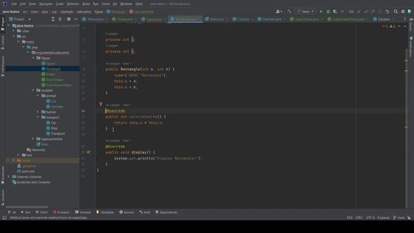Click the 4 spaces indent setting
Screen dimensions: 414x233
point(383,217)
